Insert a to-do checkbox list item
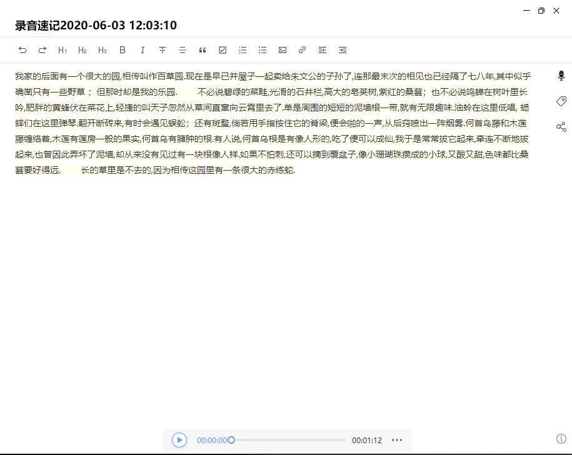 coord(223,50)
